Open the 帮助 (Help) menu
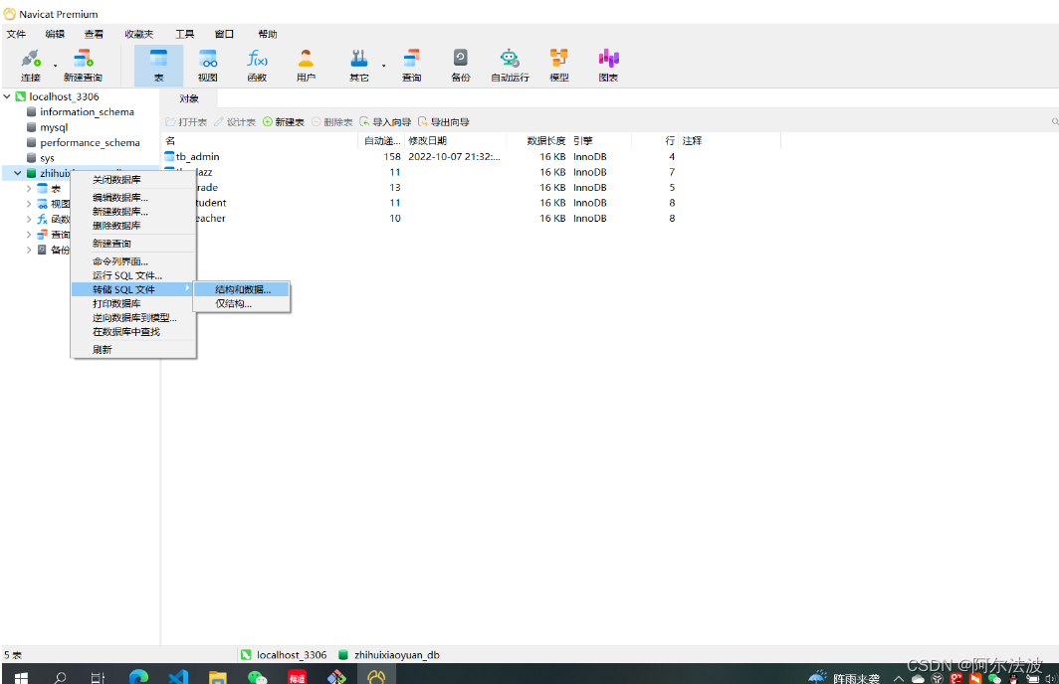This screenshot has height=684, width=1059. pyautogui.click(x=268, y=34)
